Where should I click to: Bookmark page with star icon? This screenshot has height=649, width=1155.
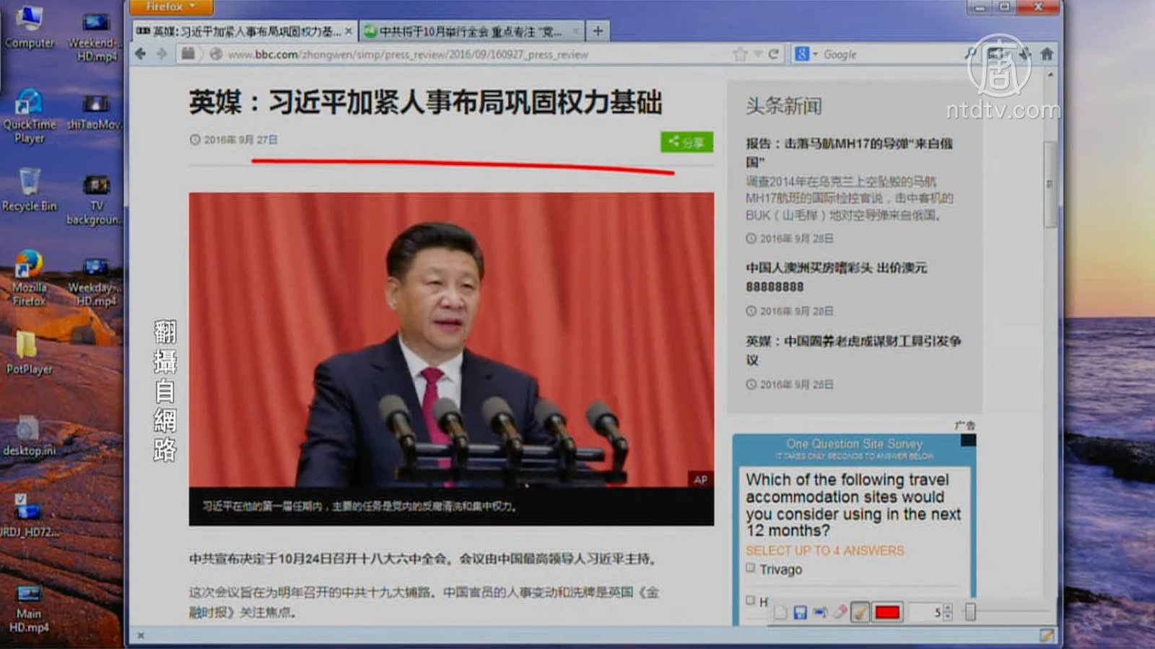pos(739,54)
